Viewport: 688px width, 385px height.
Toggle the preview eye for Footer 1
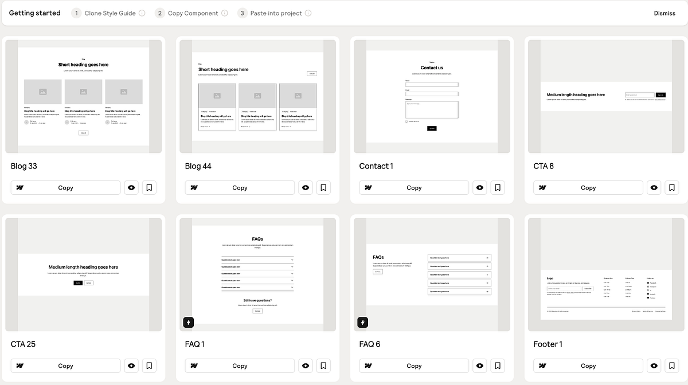point(654,366)
